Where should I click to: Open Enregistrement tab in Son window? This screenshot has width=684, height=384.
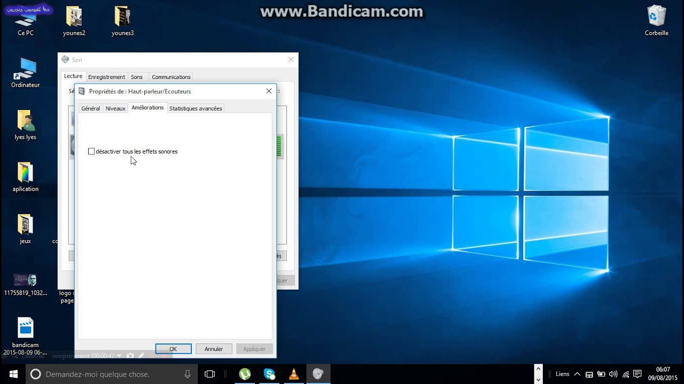coord(106,77)
